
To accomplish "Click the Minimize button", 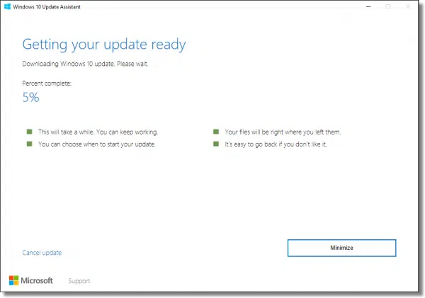I will point(341,248).
